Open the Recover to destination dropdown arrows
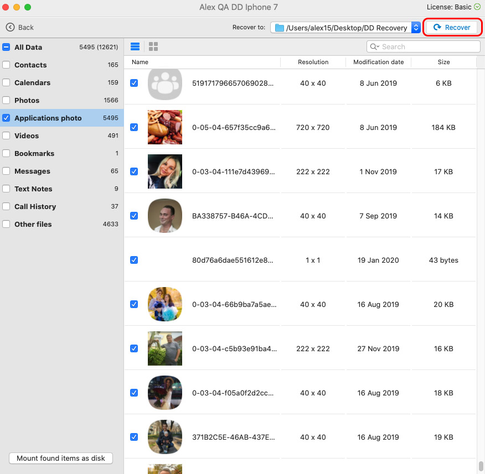Viewport: 485px width, 474px height. pos(416,28)
